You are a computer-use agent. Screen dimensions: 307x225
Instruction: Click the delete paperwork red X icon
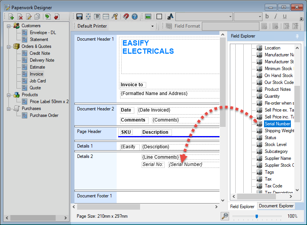click(x=20, y=16)
